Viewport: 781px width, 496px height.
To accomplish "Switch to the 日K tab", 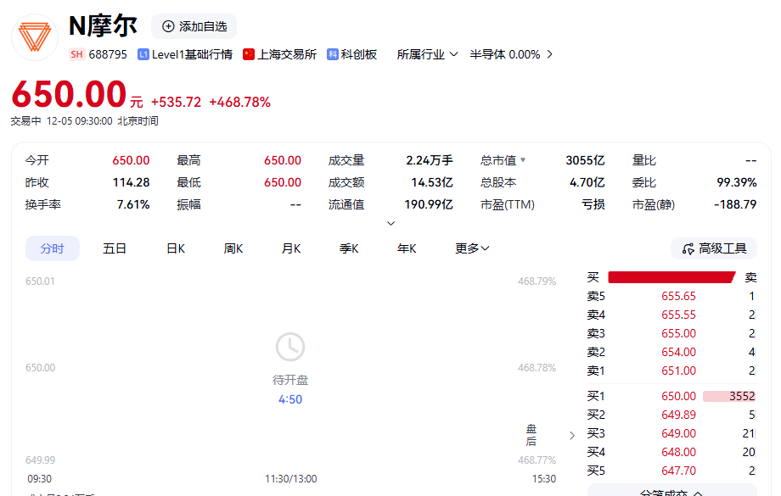I will pos(176,248).
